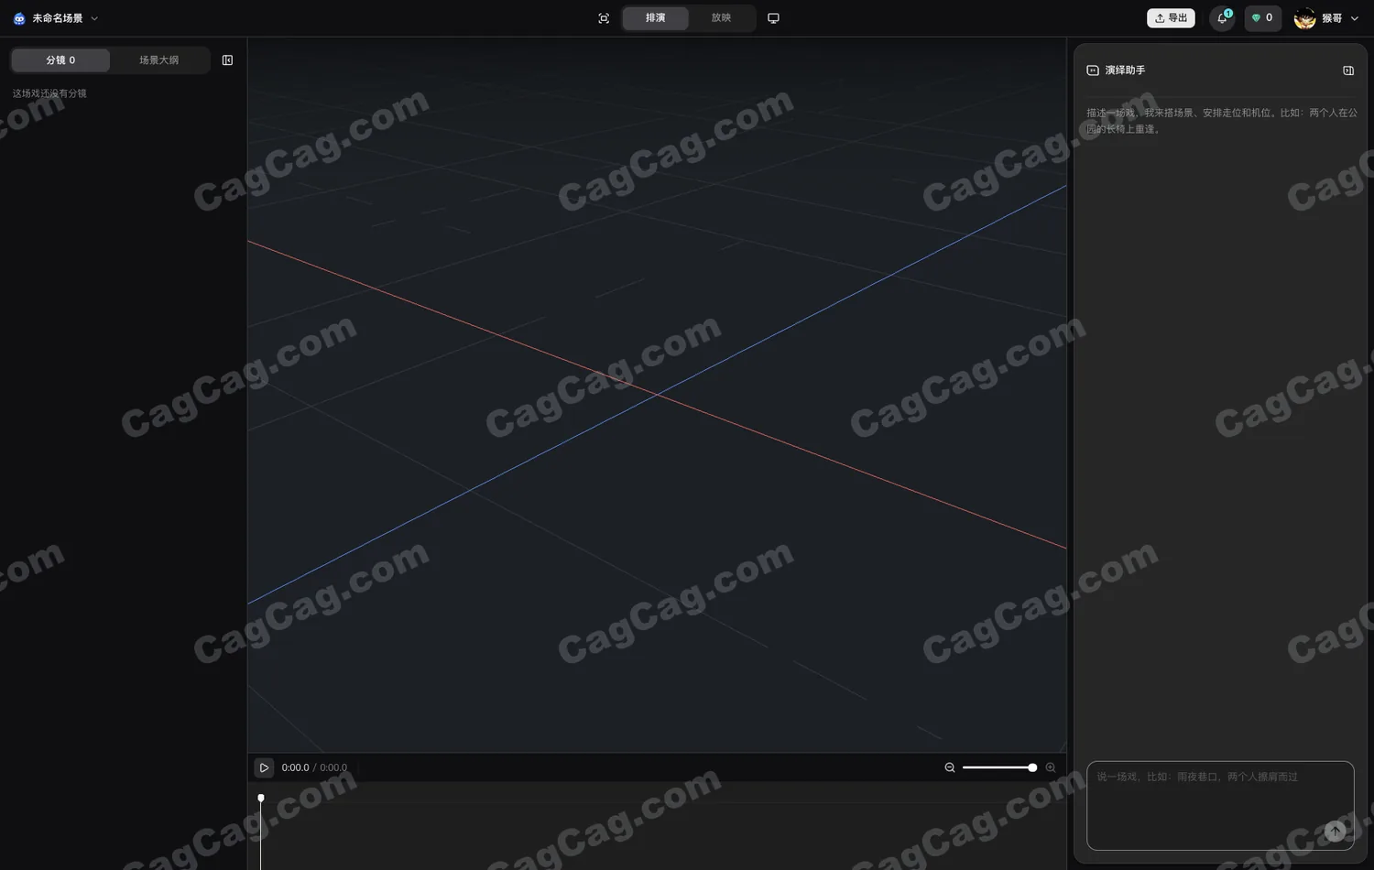Click the gem credits counter showing 0
The width and height of the screenshot is (1374, 870).
(1262, 18)
